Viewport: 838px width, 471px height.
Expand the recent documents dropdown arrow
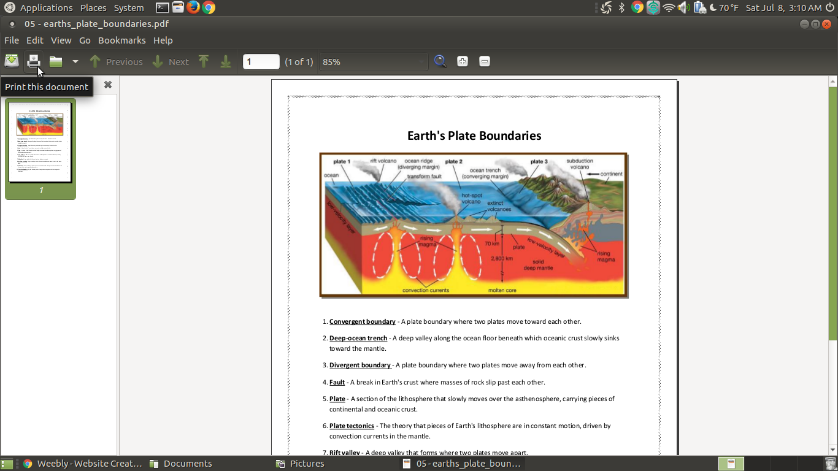pos(75,61)
